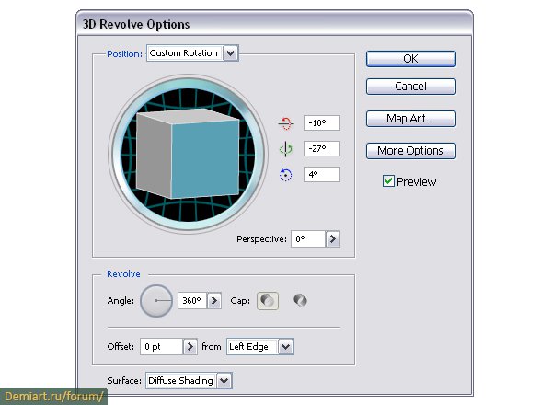Click the Z rotation field showing 4°

point(322,174)
